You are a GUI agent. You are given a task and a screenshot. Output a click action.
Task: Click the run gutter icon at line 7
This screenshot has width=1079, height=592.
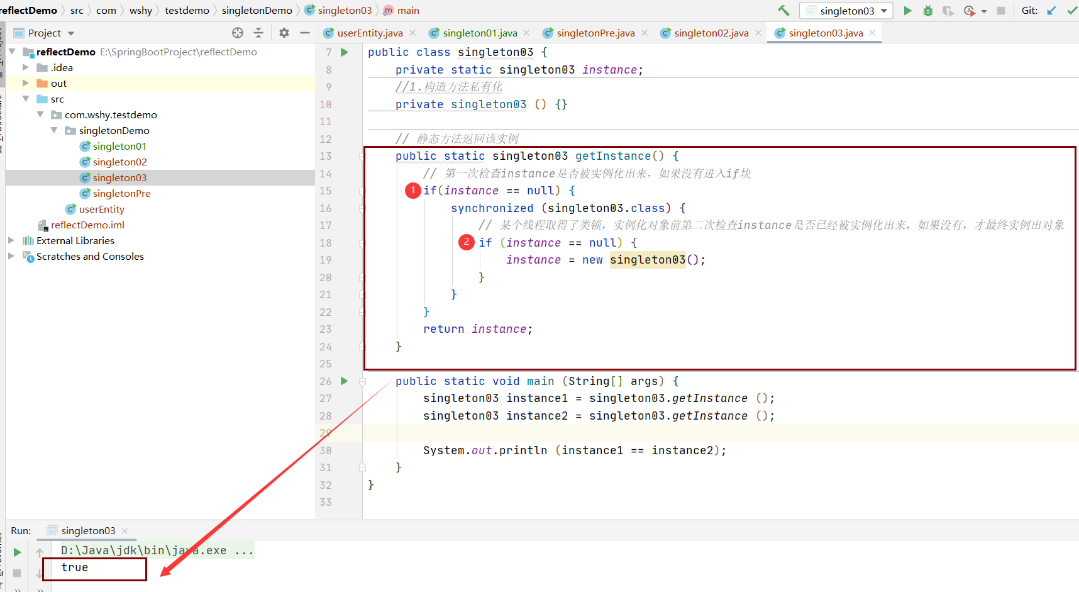344,52
